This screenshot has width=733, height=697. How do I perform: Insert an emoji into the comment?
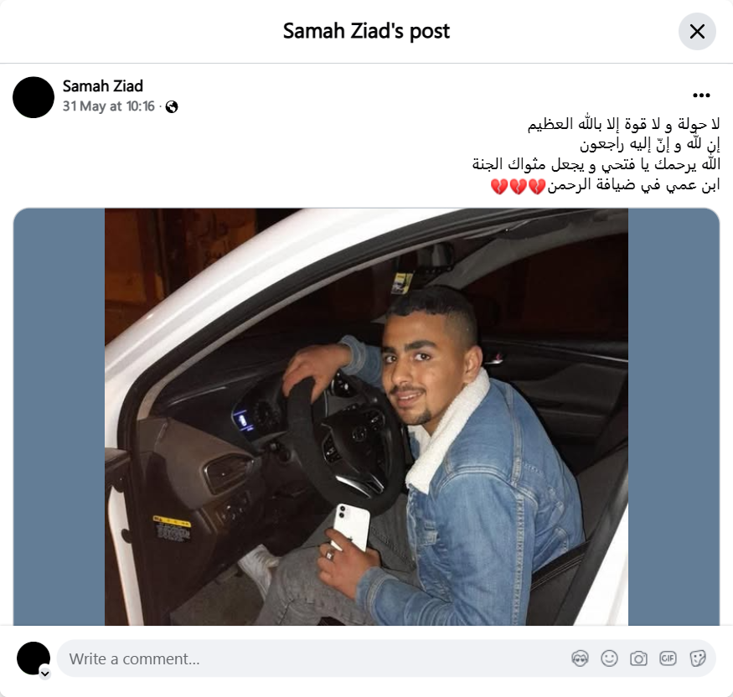click(609, 658)
